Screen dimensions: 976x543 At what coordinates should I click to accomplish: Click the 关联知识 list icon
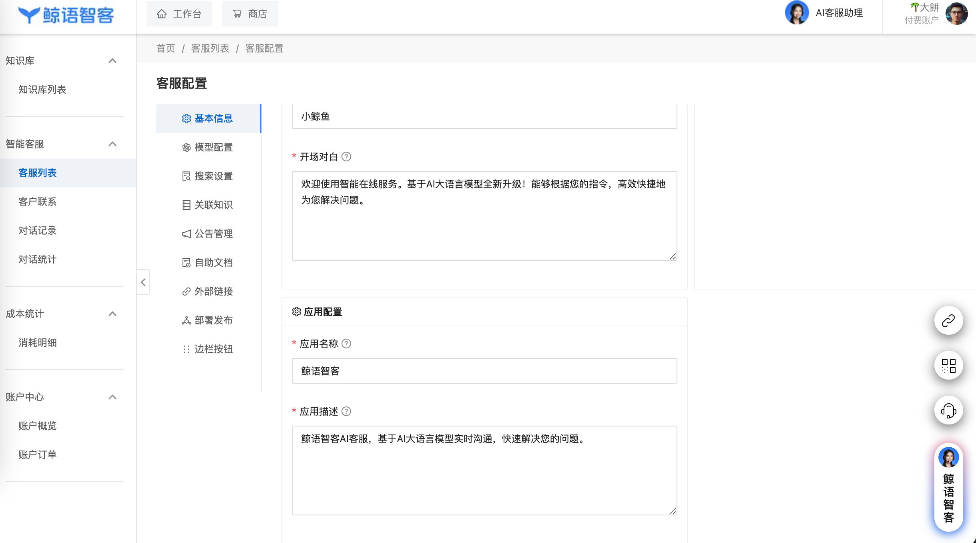click(186, 205)
